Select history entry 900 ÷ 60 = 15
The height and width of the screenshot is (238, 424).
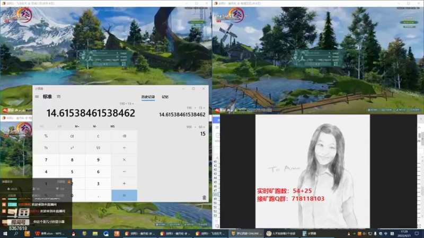196,131
